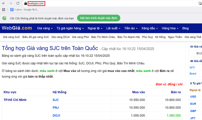The height and width of the screenshot is (120, 202).
Task: Expand the Lãi suất dropdown menu
Action: point(113,28)
